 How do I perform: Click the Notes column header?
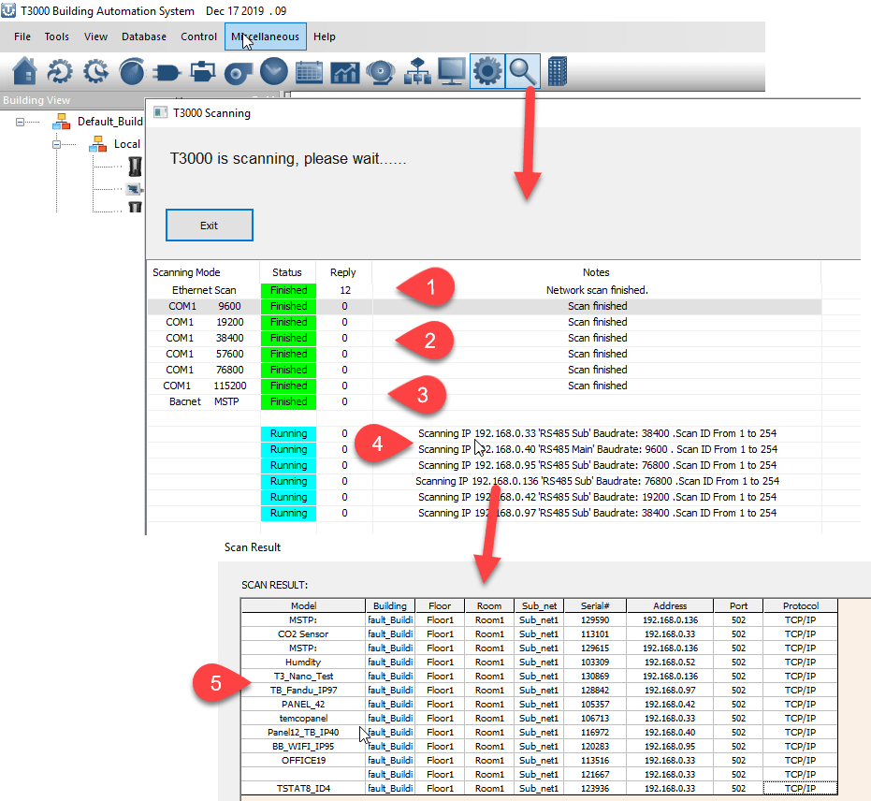[x=596, y=272]
